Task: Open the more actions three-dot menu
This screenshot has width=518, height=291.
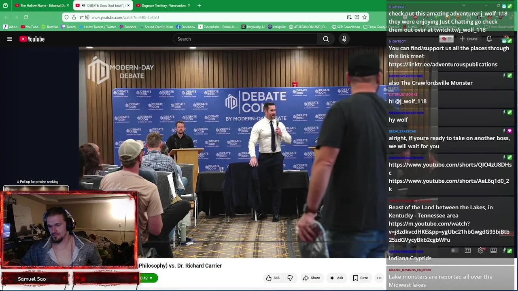Action: coord(379,278)
